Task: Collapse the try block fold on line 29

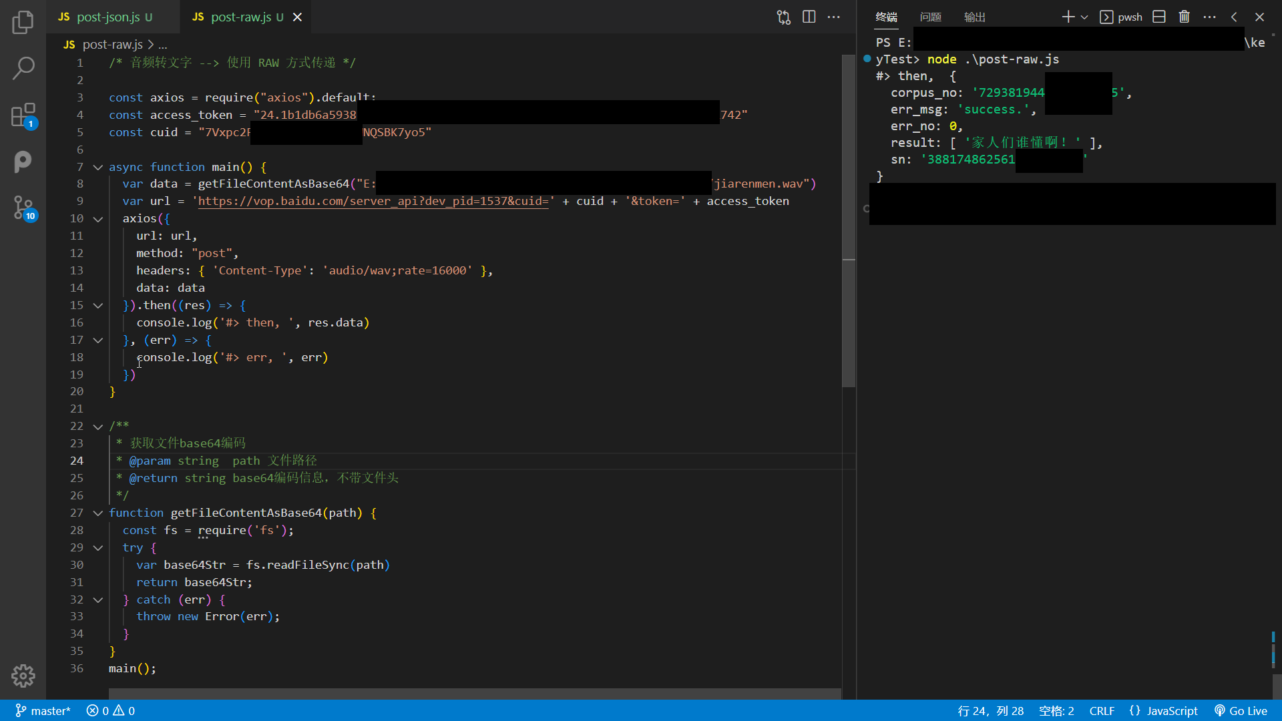Action: (97, 547)
